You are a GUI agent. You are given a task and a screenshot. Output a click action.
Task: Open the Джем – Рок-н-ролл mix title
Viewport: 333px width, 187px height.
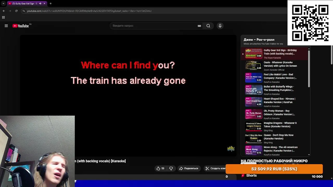pyautogui.click(x=259, y=40)
